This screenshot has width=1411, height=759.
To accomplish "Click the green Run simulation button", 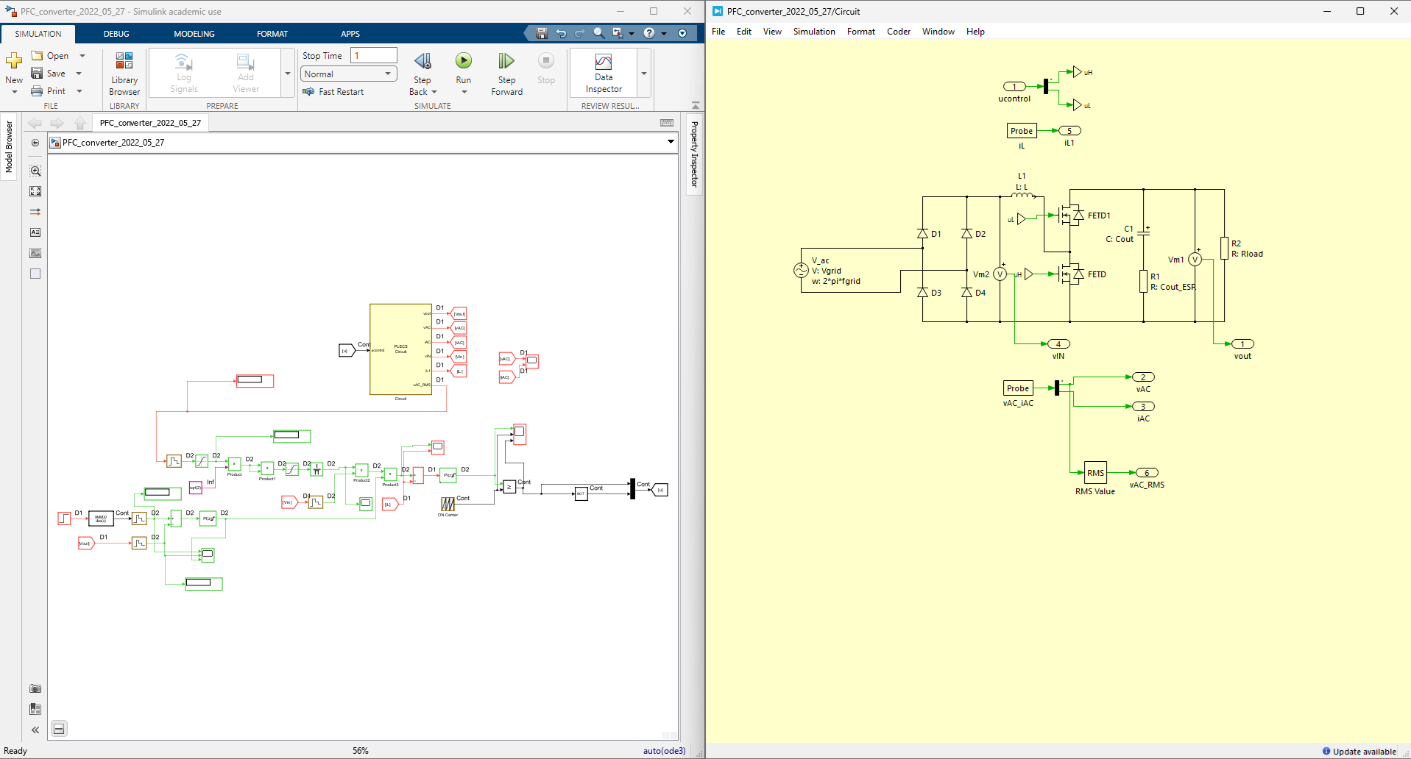I will point(463,61).
